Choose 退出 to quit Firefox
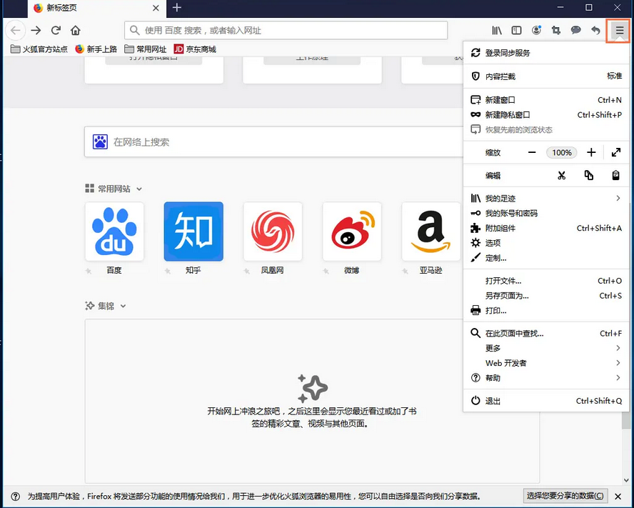The height and width of the screenshot is (508, 634). [x=546, y=401]
